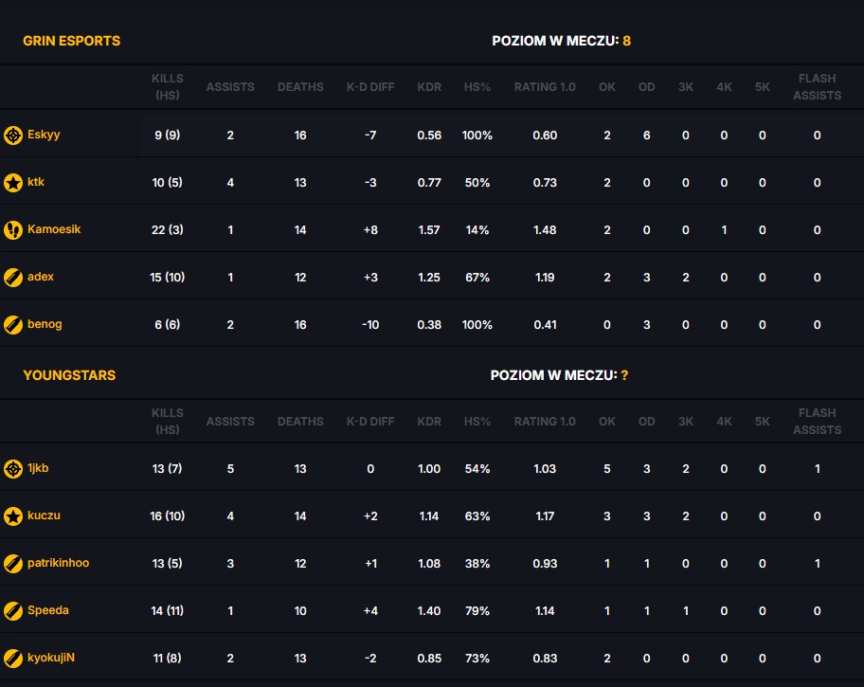Sort GRIN ESPORTS table by KILLS (HS)
864x687 pixels.
[168, 86]
